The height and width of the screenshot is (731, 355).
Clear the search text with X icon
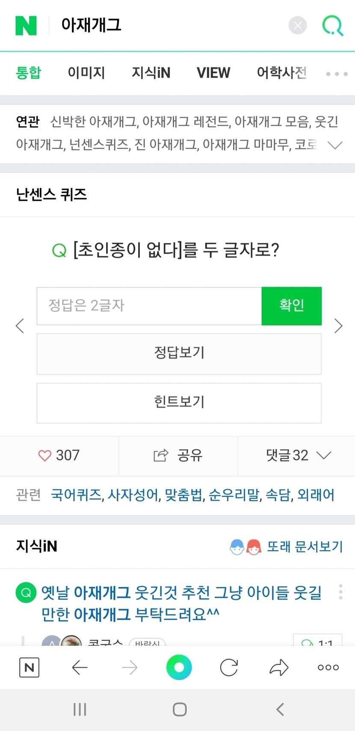coord(298,26)
